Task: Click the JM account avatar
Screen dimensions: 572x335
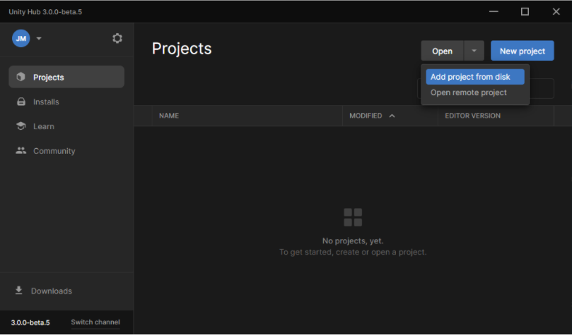Action: coord(21,39)
